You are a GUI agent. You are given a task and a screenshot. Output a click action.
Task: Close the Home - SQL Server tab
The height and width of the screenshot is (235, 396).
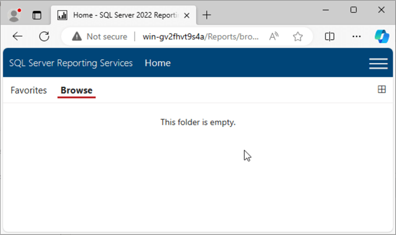[x=186, y=15]
